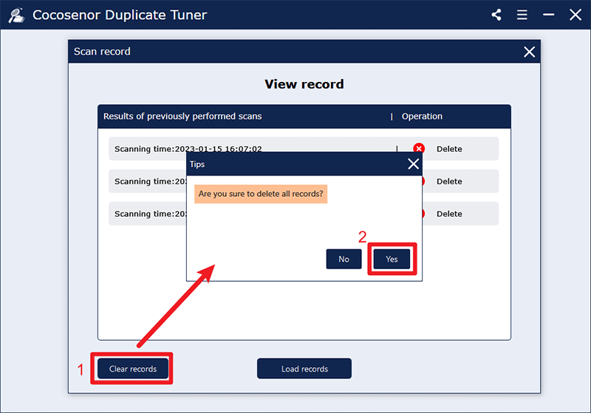591x413 pixels.
Task: Click the Operation column header
Action: [422, 117]
